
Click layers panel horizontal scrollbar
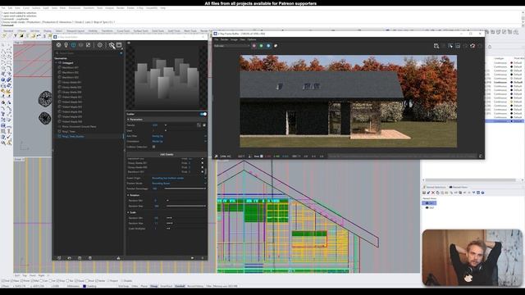pyautogui.click(x=470, y=180)
